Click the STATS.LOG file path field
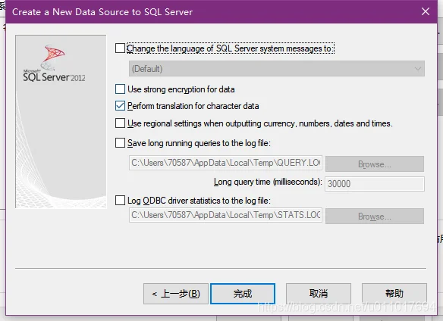 tap(225, 215)
